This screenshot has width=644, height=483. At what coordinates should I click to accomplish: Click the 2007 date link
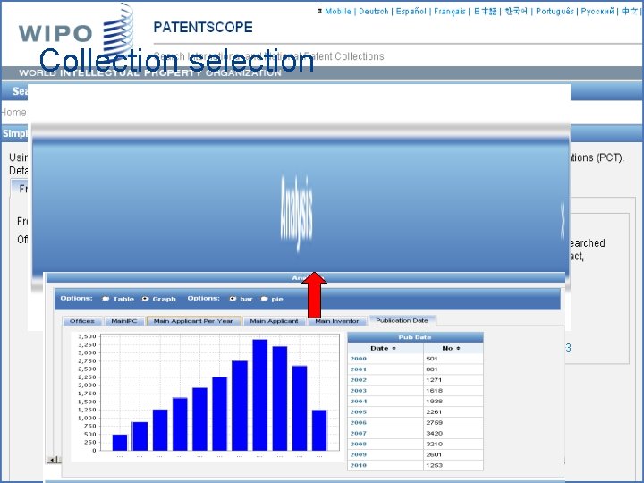(x=358, y=433)
